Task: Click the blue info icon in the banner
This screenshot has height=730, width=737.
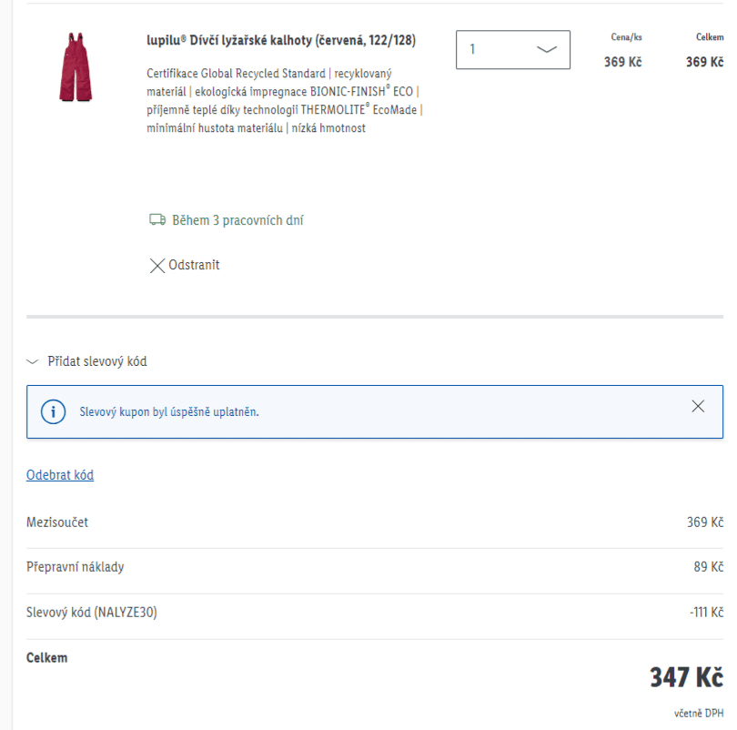Action: click(55, 410)
